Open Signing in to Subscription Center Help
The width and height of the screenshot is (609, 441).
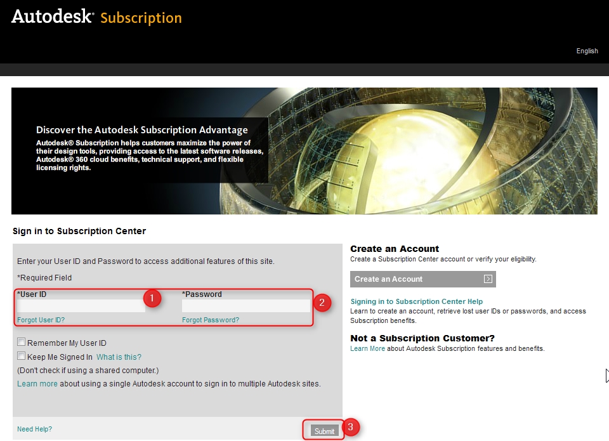416,301
